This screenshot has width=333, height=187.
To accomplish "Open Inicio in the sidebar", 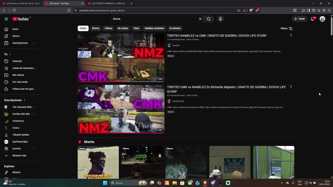I will (21, 29).
